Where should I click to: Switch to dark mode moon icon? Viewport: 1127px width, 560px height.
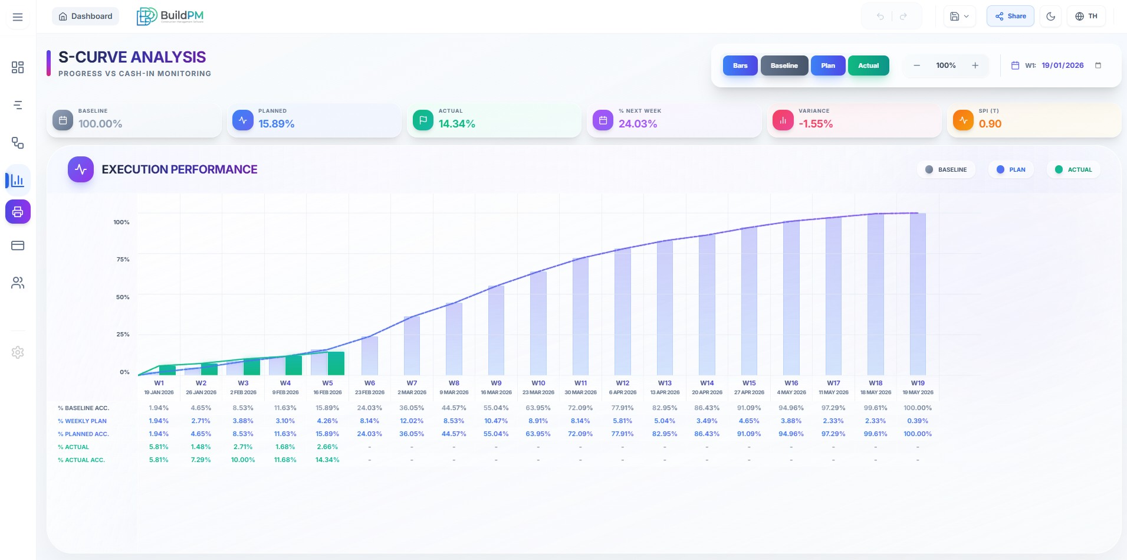point(1050,17)
